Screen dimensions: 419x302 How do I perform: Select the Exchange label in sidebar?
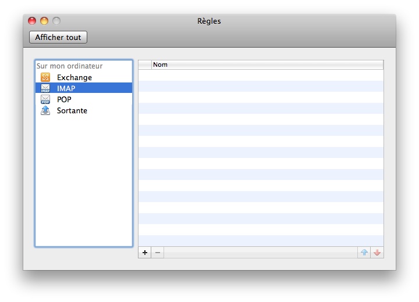click(74, 77)
